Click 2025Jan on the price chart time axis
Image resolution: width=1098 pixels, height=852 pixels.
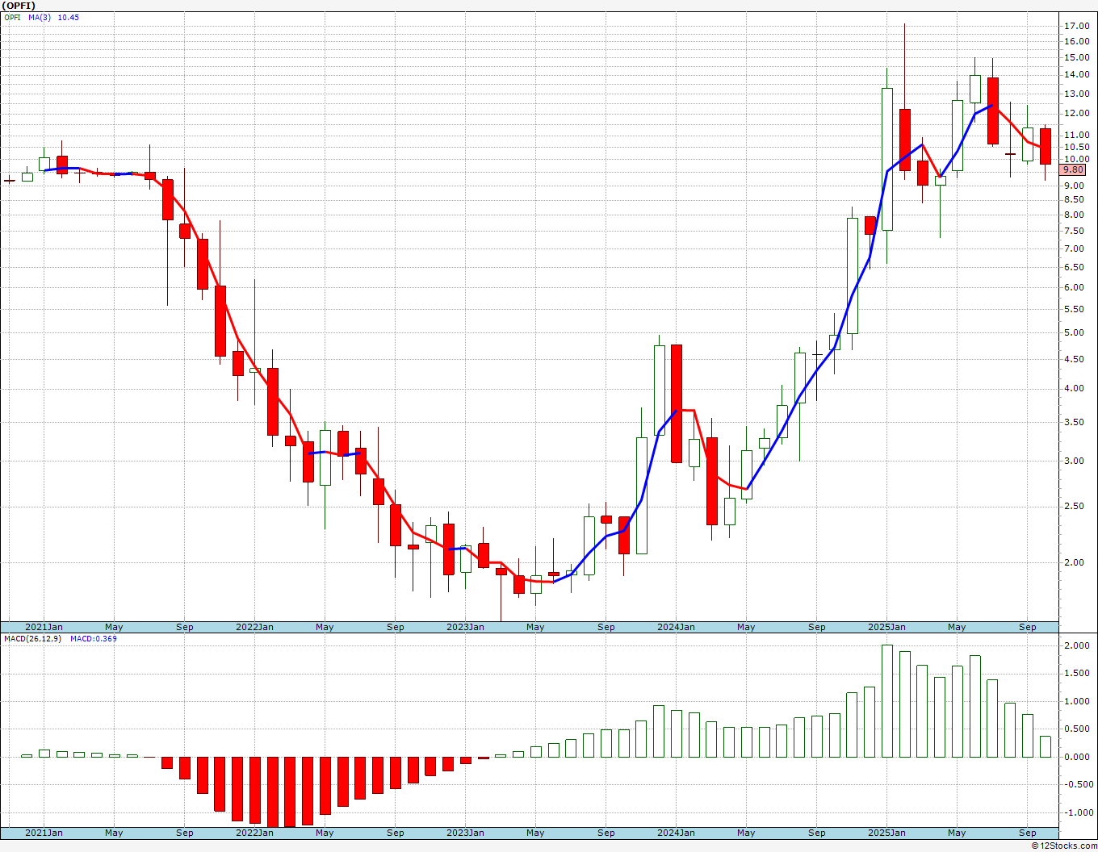[x=886, y=627]
